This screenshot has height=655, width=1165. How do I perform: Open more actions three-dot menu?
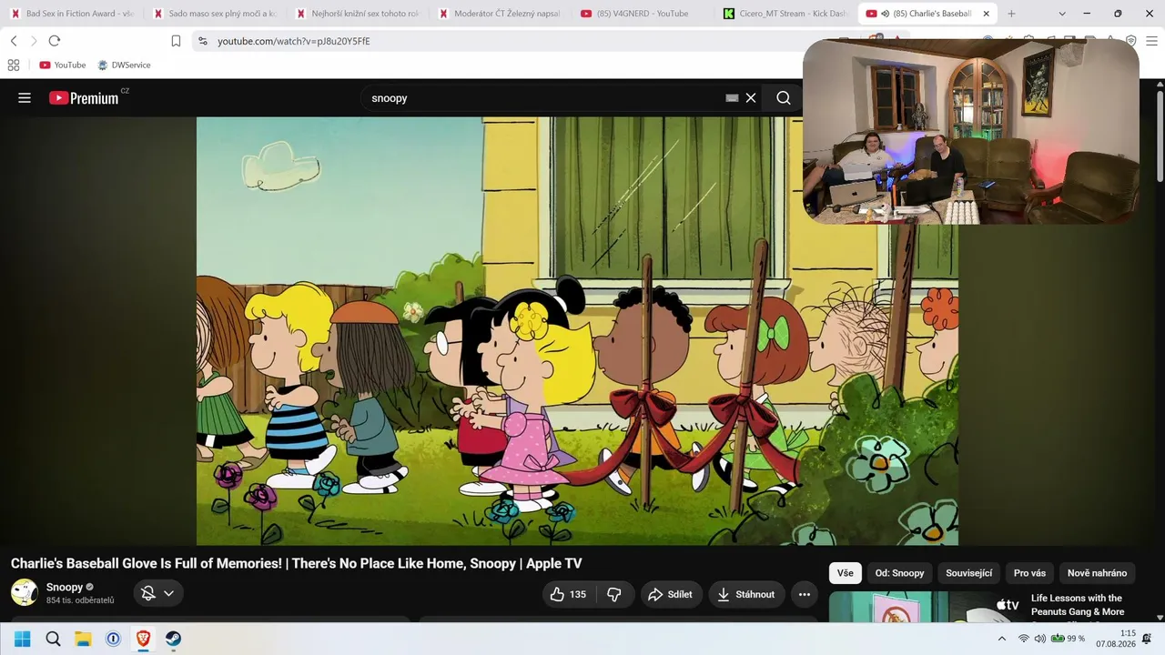[x=805, y=594]
